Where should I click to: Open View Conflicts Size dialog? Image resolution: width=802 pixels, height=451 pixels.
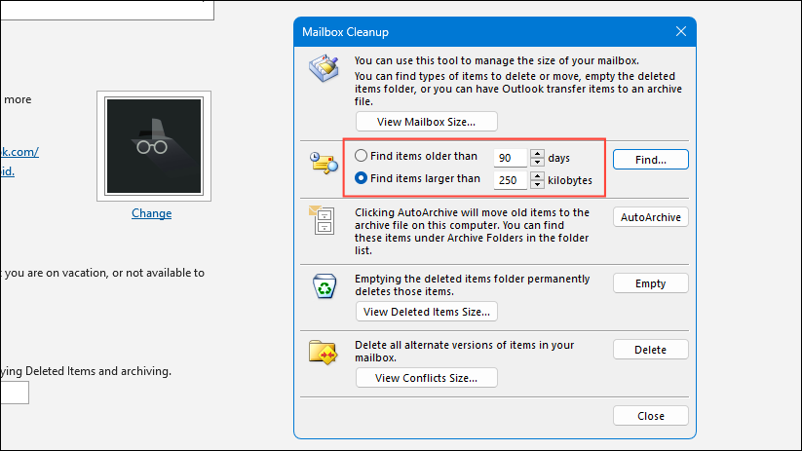pyautogui.click(x=427, y=378)
